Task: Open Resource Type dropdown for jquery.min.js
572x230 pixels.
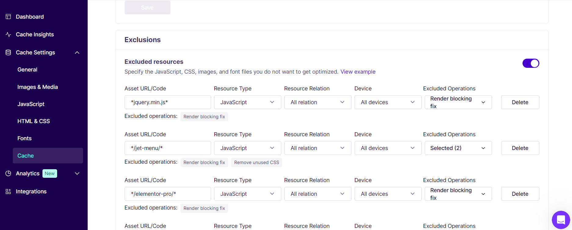Action: point(247,102)
